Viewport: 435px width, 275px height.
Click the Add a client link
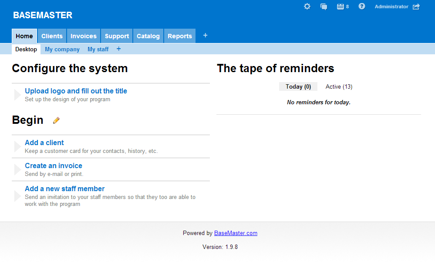(44, 143)
